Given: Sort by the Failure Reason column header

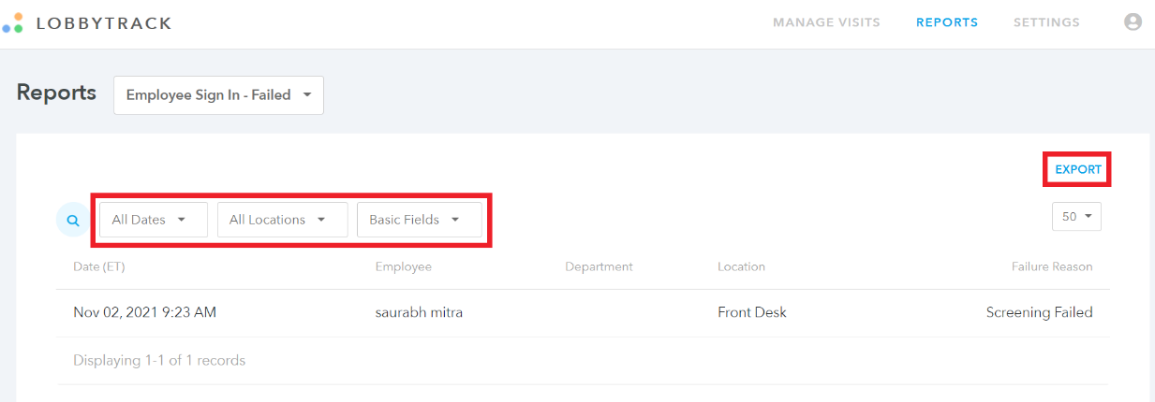Looking at the screenshot, I should click(1052, 266).
